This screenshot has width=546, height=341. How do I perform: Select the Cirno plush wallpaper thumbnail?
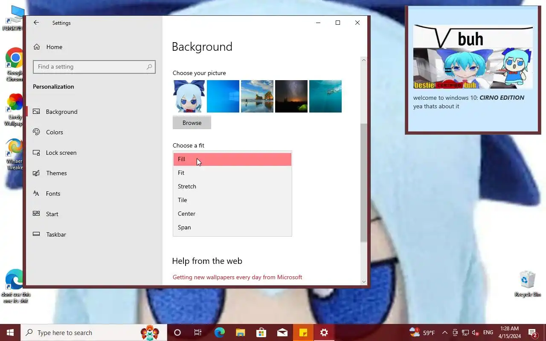(189, 96)
